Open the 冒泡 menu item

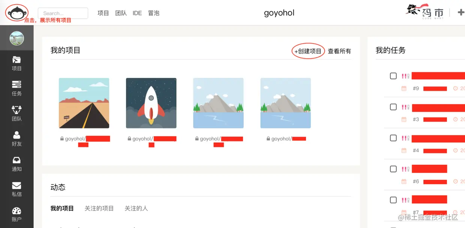pyautogui.click(x=153, y=13)
